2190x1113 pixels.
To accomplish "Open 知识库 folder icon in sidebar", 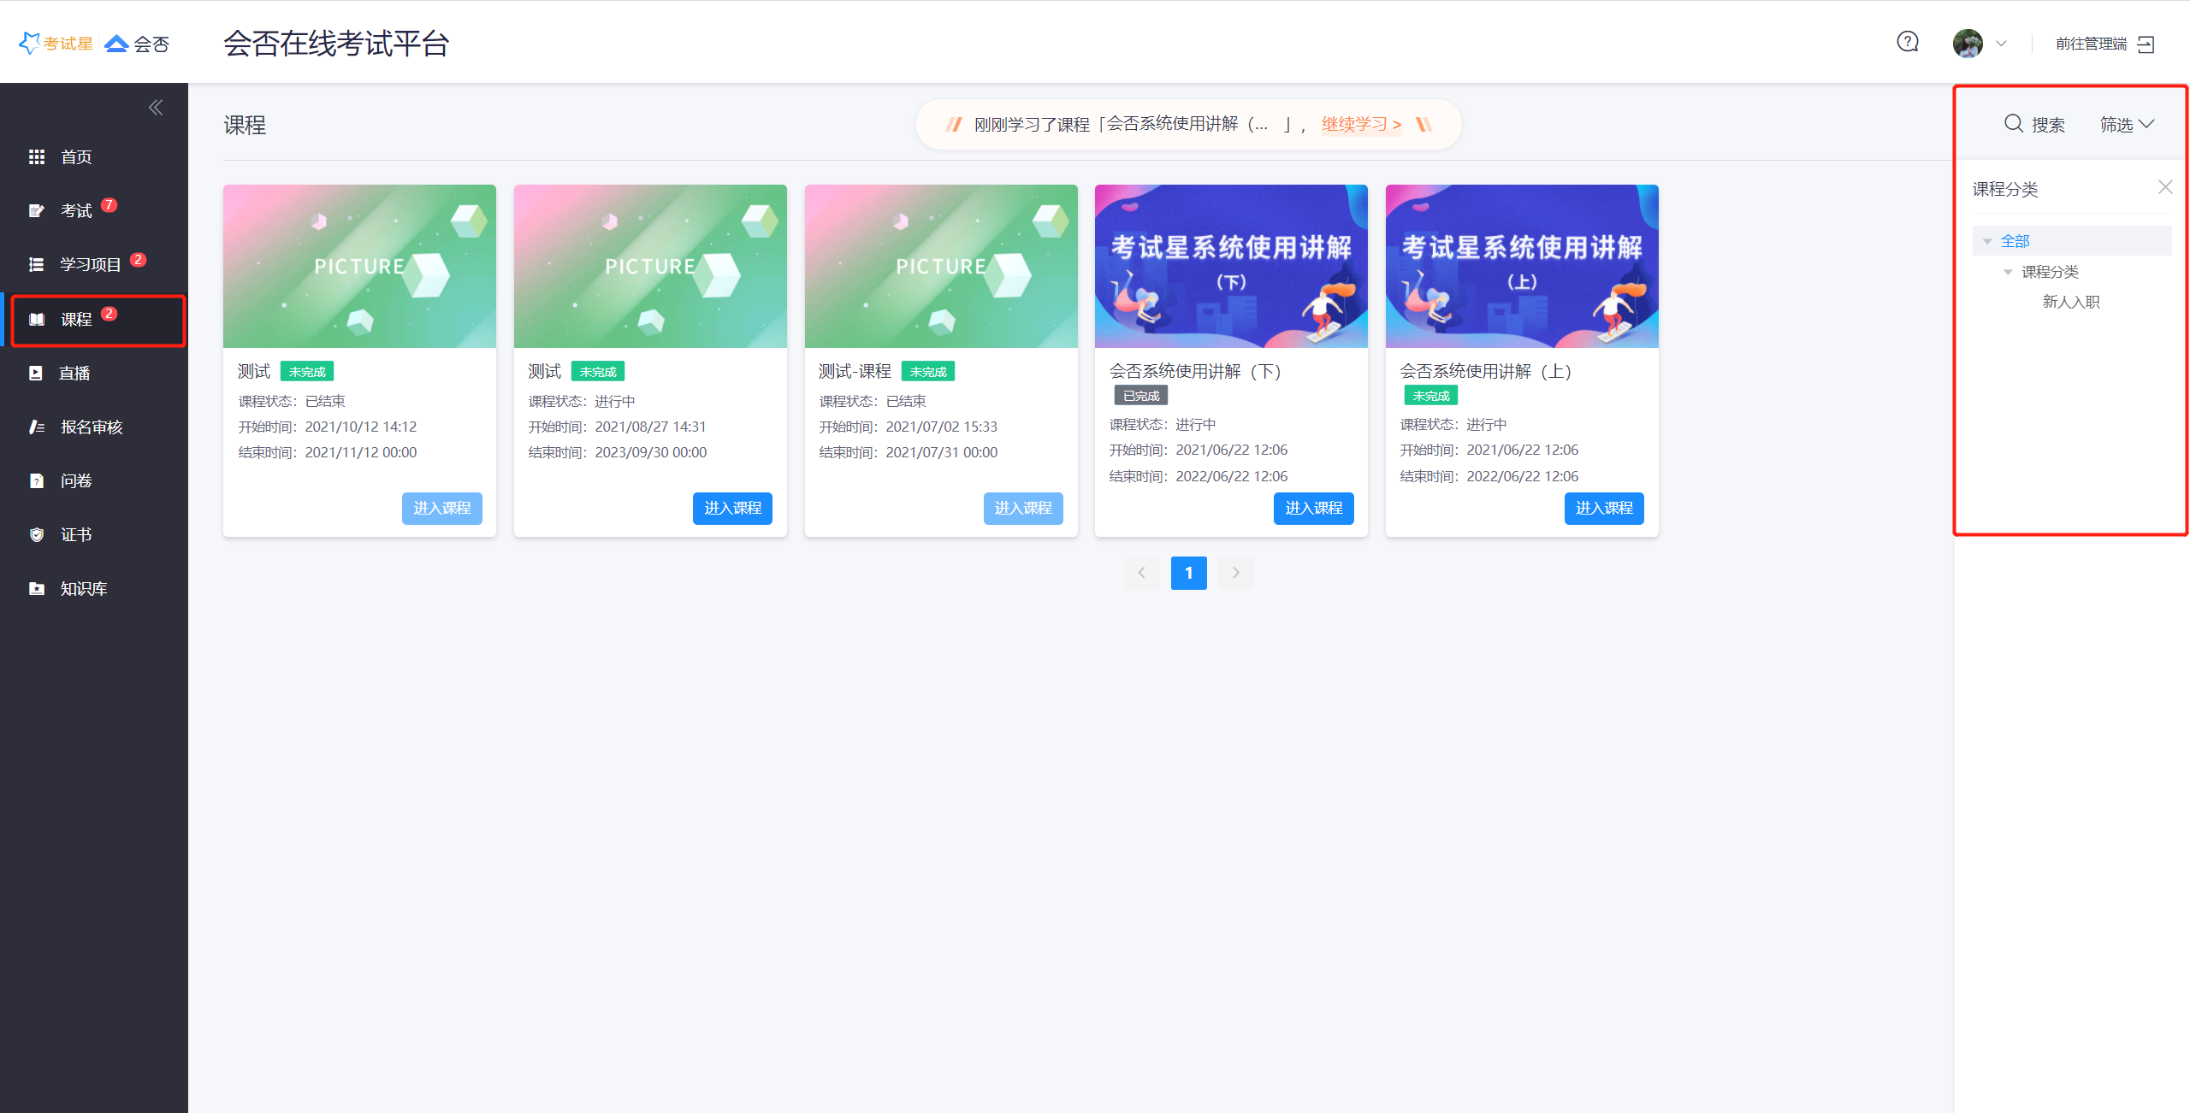I will tap(37, 589).
